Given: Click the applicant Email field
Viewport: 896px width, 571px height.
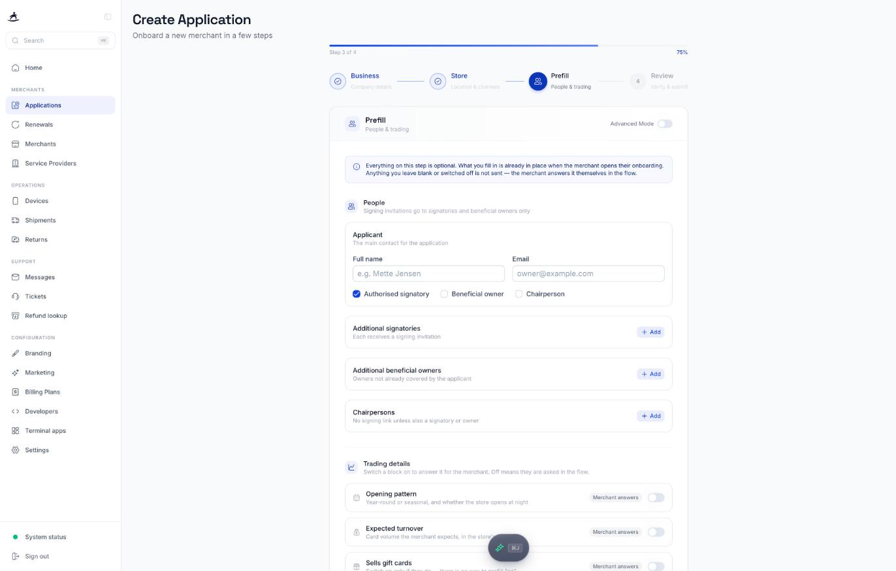Looking at the screenshot, I should (588, 273).
